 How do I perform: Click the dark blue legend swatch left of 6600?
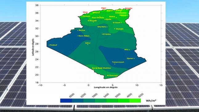(x=66, y=101)
